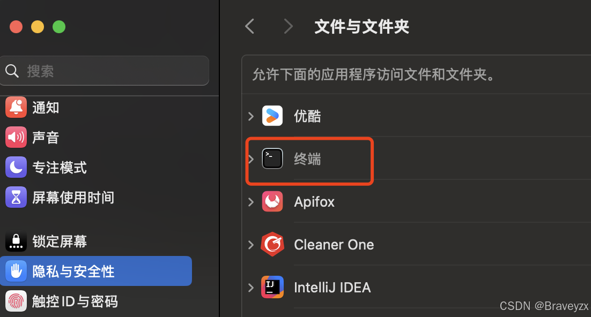Image resolution: width=591 pixels, height=317 pixels.
Task: Click the 终端 terminal app icon
Action: [x=272, y=159]
